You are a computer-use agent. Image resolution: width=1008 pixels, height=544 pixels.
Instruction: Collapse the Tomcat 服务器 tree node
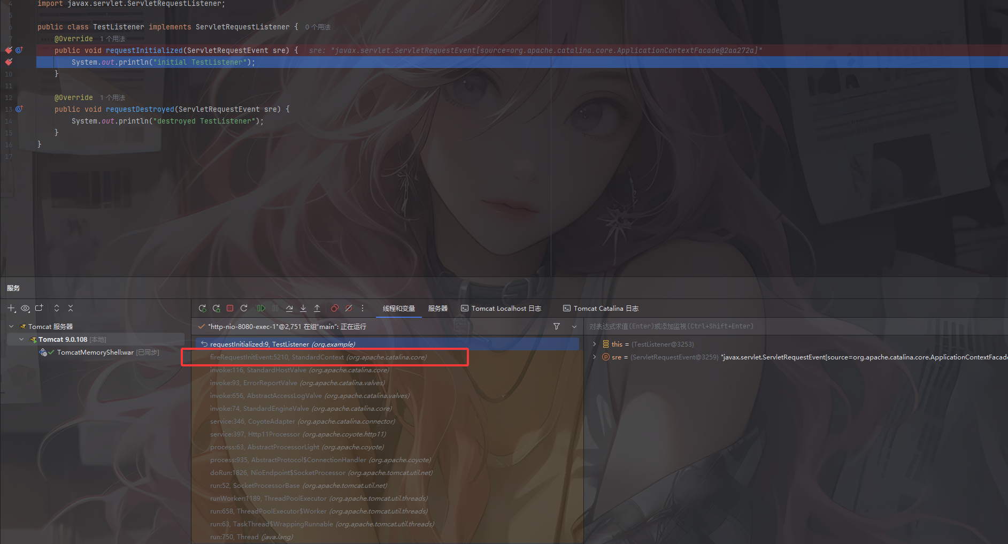pyautogui.click(x=11, y=326)
